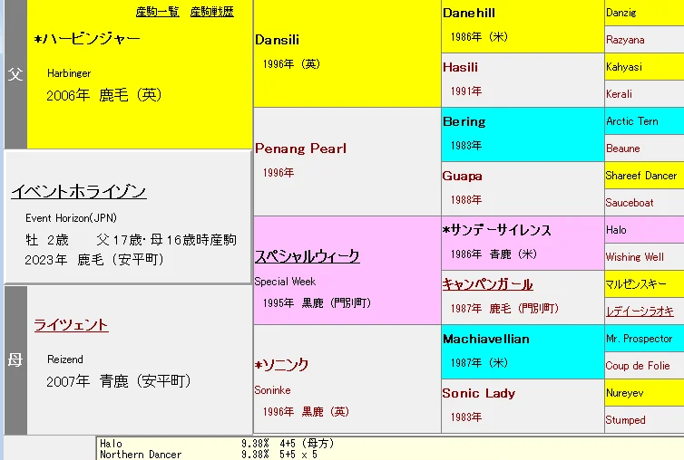Click the gray 父 side label
Viewport: 684px width, 460px height.
tap(15, 74)
